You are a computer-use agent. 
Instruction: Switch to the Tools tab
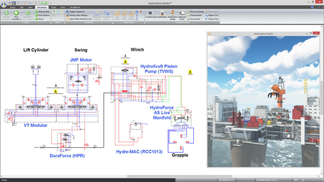click(x=63, y=7)
